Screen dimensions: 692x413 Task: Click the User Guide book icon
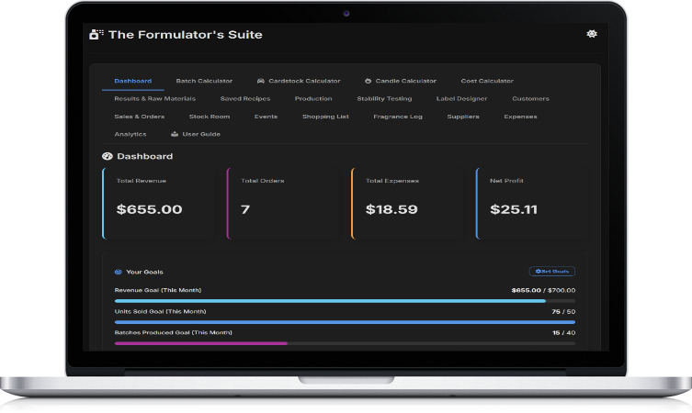175,134
